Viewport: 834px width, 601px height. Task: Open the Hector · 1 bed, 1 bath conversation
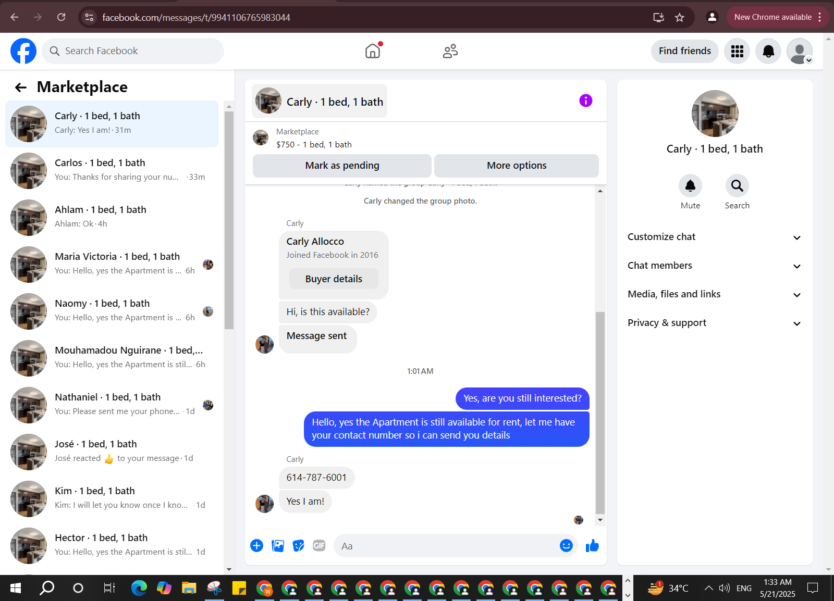[x=112, y=546]
